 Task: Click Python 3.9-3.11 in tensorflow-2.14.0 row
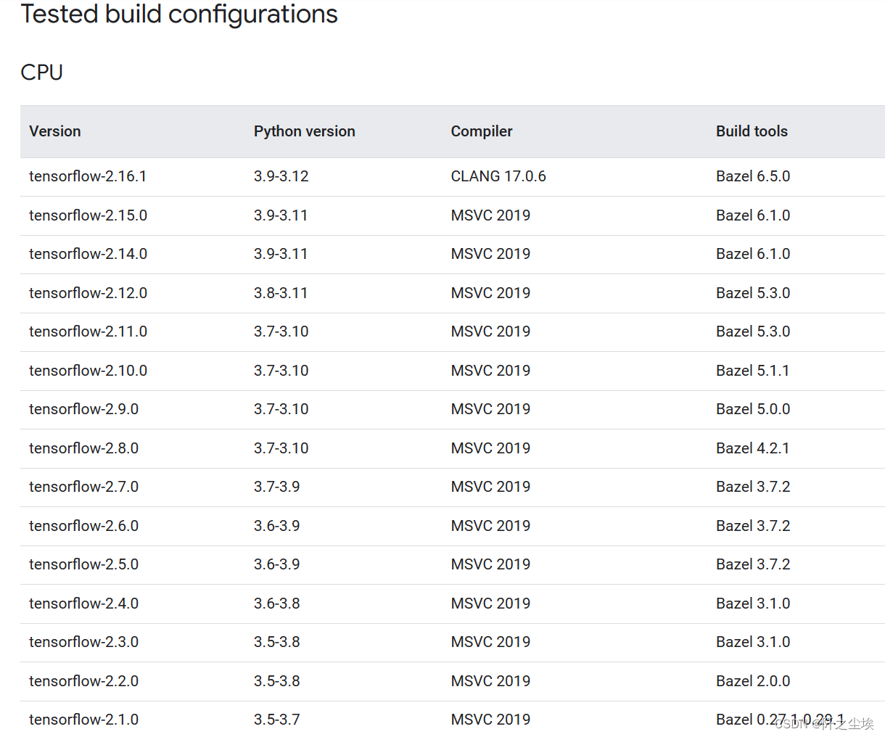click(281, 254)
